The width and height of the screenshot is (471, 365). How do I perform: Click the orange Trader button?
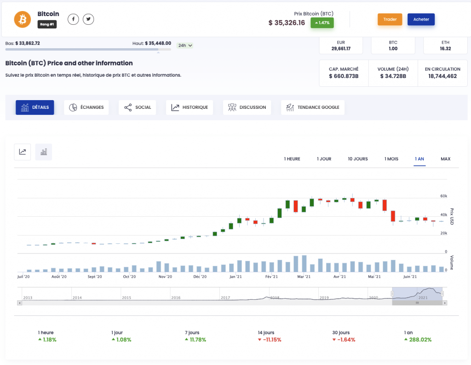click(x=390, y=19)
